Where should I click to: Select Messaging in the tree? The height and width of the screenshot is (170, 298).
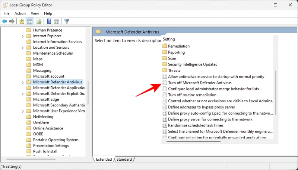pyautogui.click(x=42, y=71)
